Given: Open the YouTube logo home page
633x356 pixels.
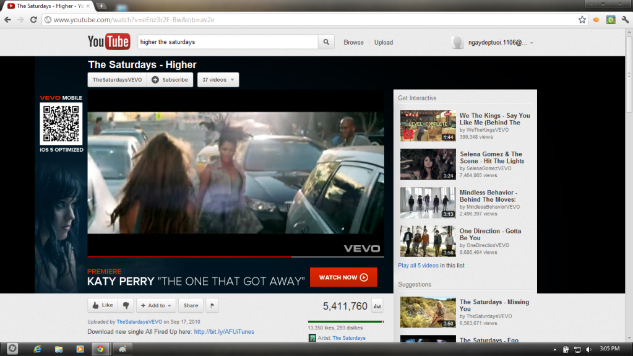Looking at the screenshot, I should [109, 41].
